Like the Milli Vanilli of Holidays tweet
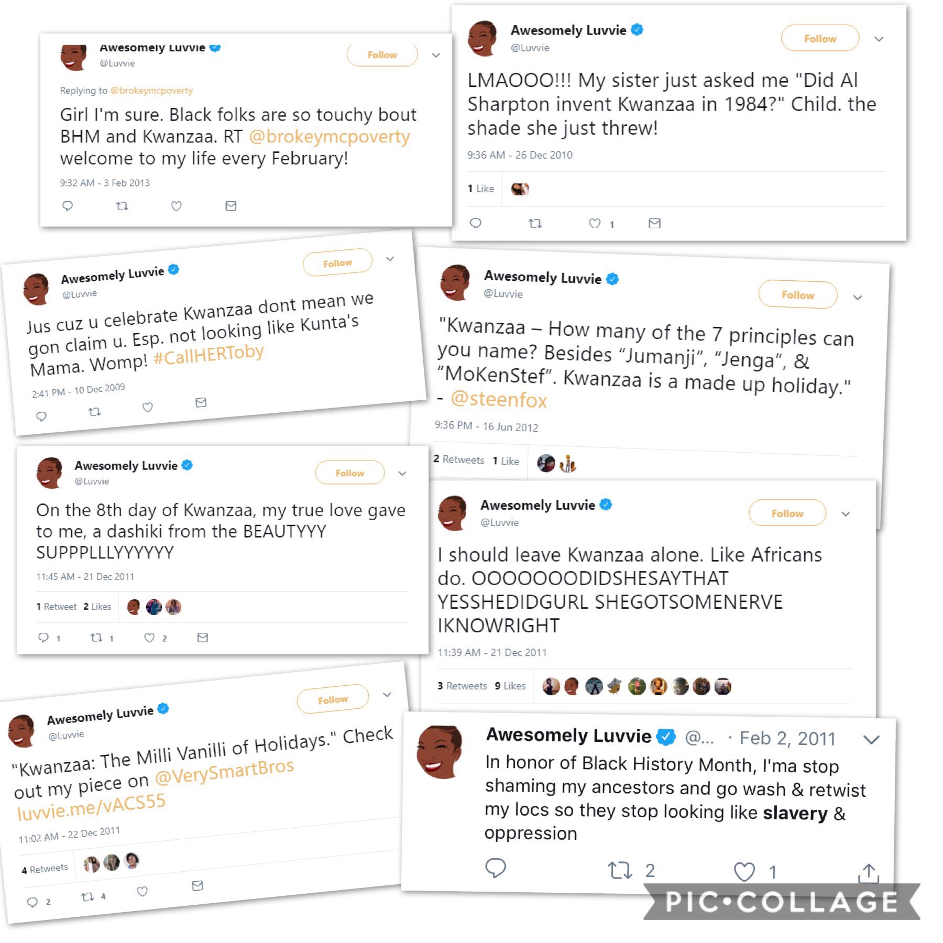Screen dimensions: 943x943 [142, 891]
